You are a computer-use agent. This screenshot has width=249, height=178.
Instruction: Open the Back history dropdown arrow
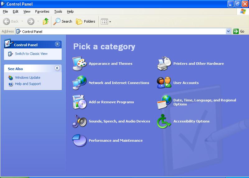(x=22, y=21)
